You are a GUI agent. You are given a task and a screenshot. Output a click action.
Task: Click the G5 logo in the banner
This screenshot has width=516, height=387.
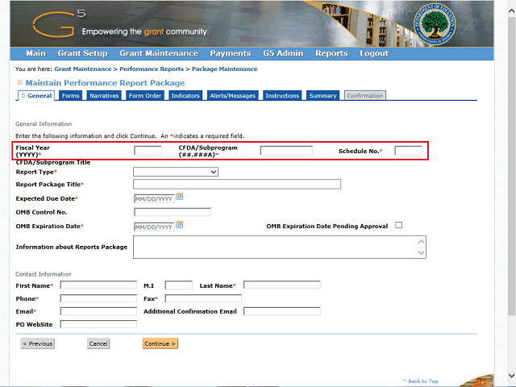coord(59,23)
